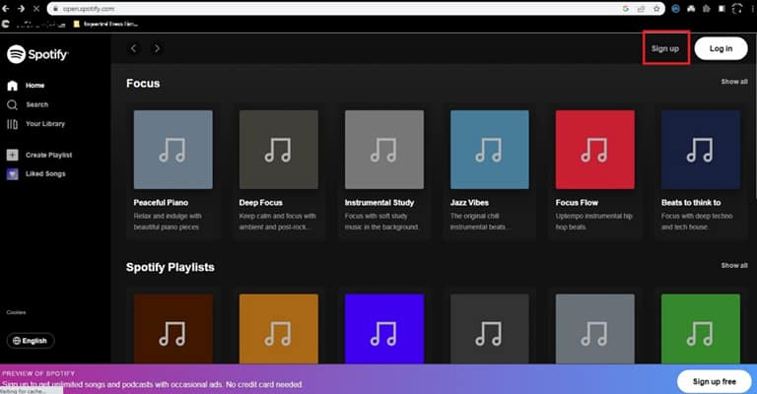Click the Log in button
This screenshot has height=394, width=757.
point(721,48)
